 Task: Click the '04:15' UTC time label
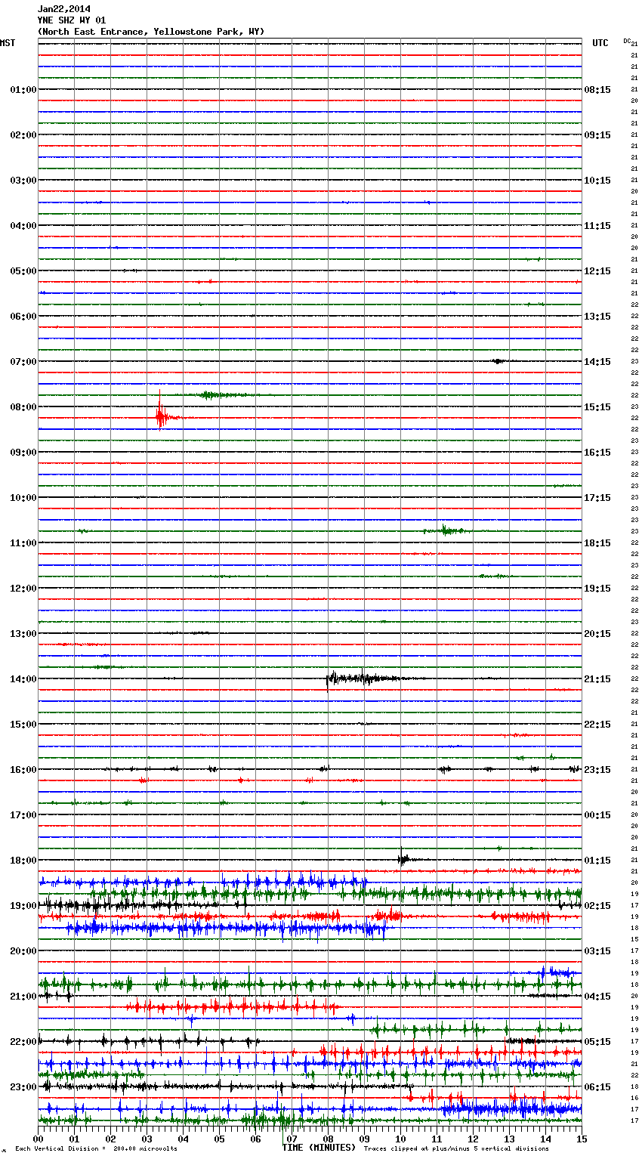coord(597,997)
